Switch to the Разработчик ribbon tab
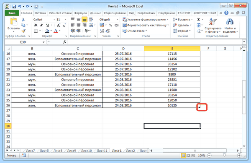This screenshot has height=163, width=251. coord(146,13)
